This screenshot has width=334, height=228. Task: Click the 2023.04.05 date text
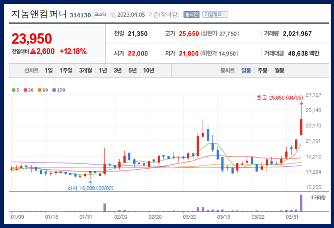[x=131, y=15]
